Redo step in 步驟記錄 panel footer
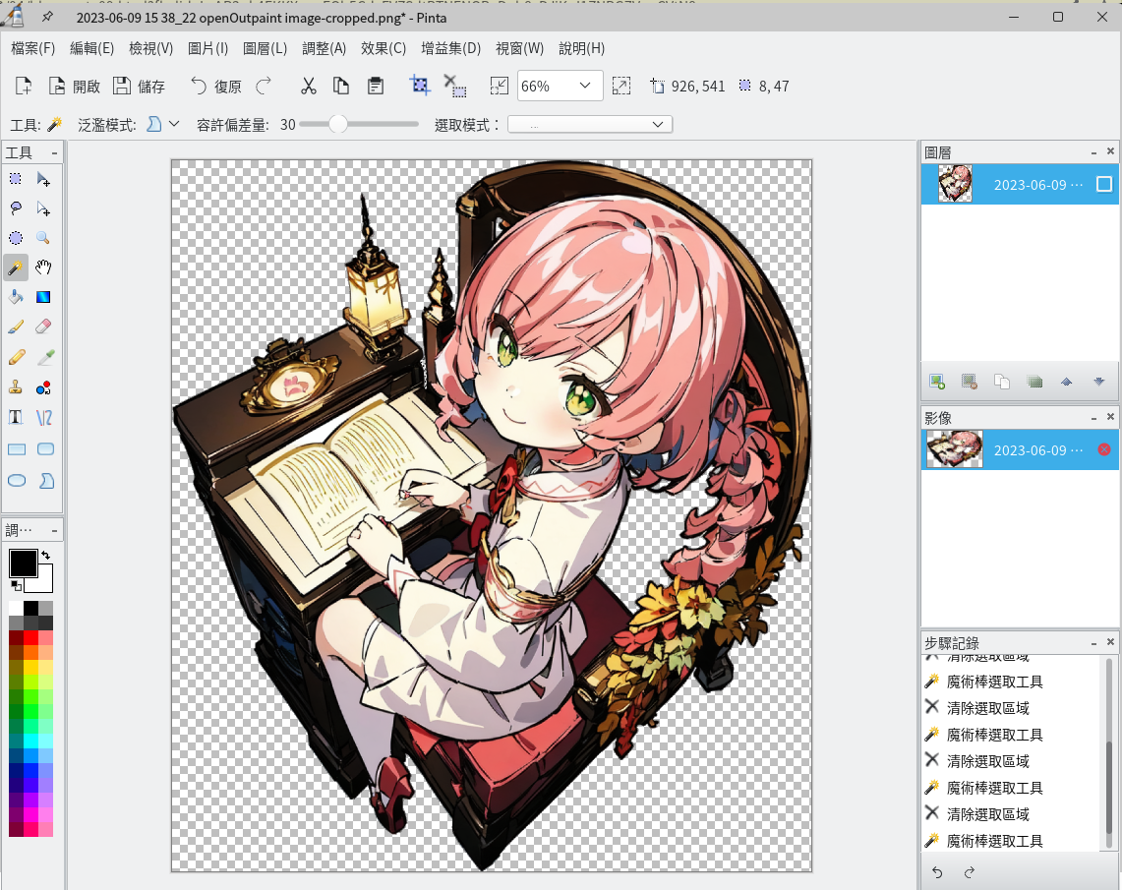The height and width of the screenshot is (890, 1122). point(970,872)
